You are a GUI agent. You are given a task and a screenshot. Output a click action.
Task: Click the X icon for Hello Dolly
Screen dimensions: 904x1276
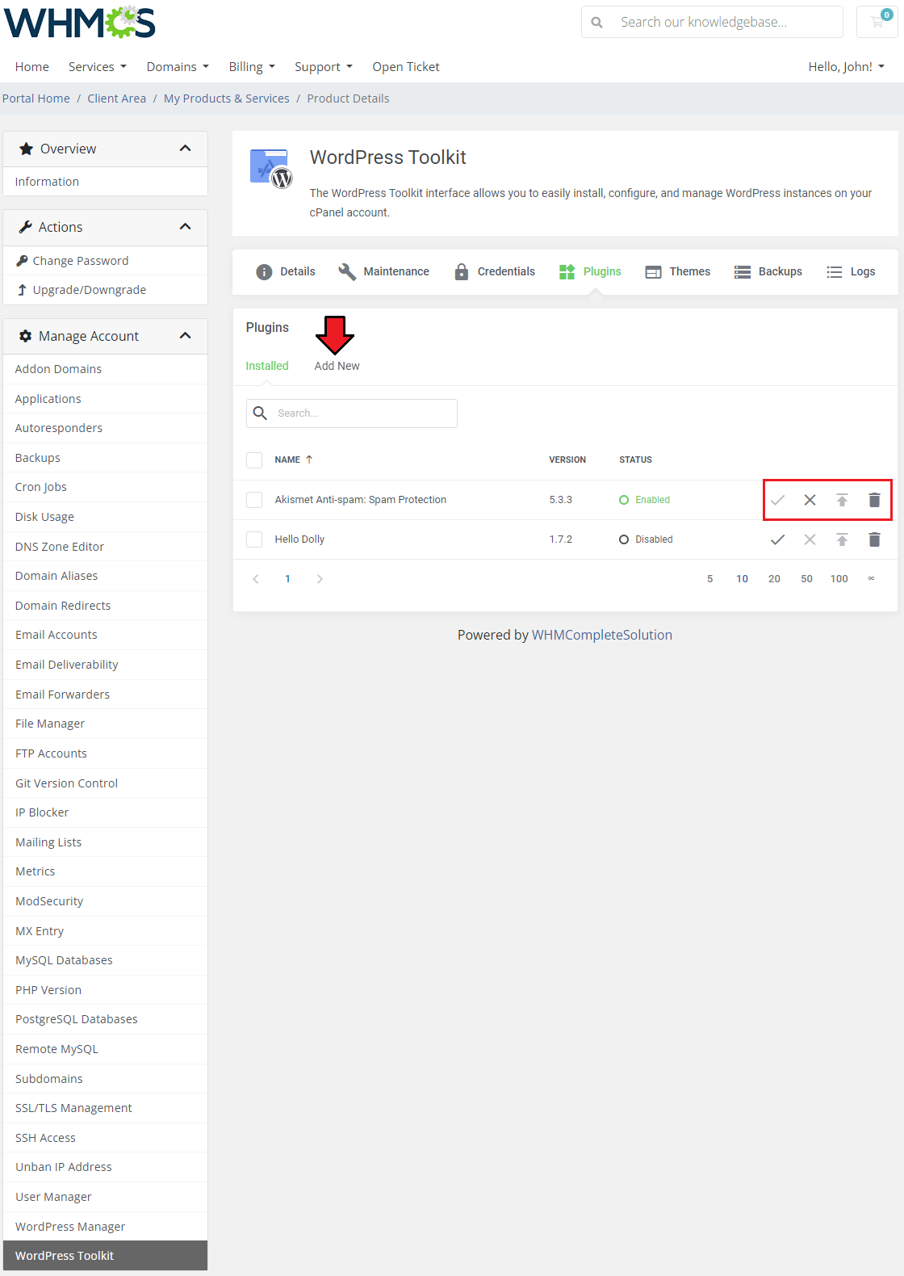(x=810, y=539)
